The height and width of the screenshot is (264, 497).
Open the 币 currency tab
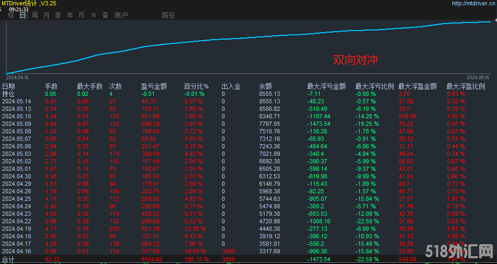pos(81,15)
